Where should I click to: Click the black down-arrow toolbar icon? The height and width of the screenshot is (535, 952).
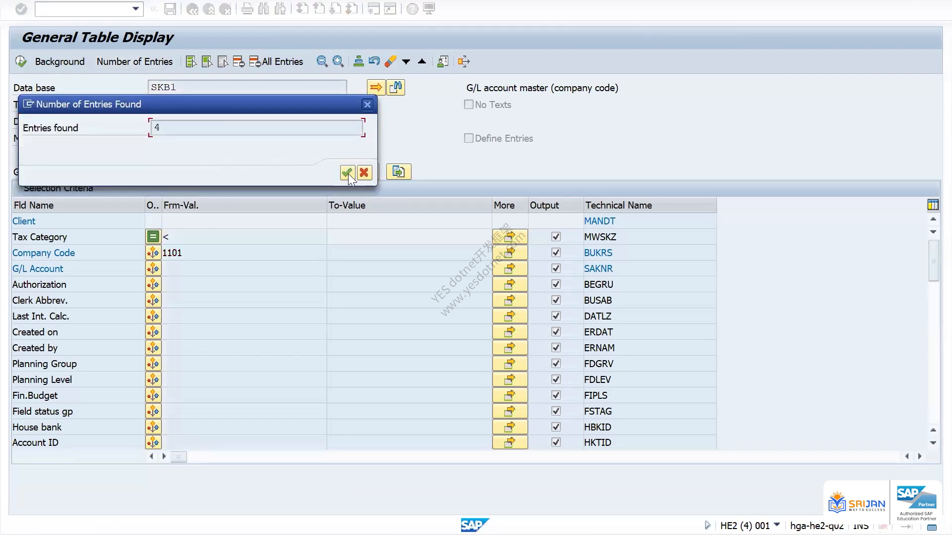406,61
